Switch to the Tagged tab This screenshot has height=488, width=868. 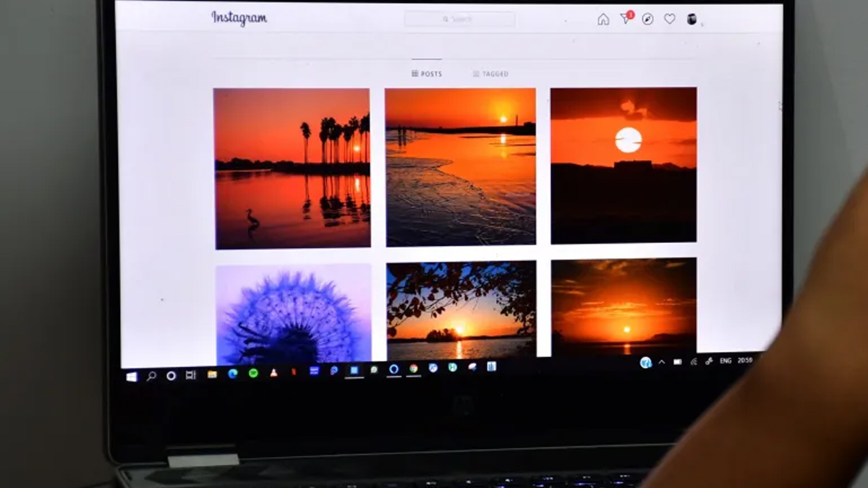[490, 74]
